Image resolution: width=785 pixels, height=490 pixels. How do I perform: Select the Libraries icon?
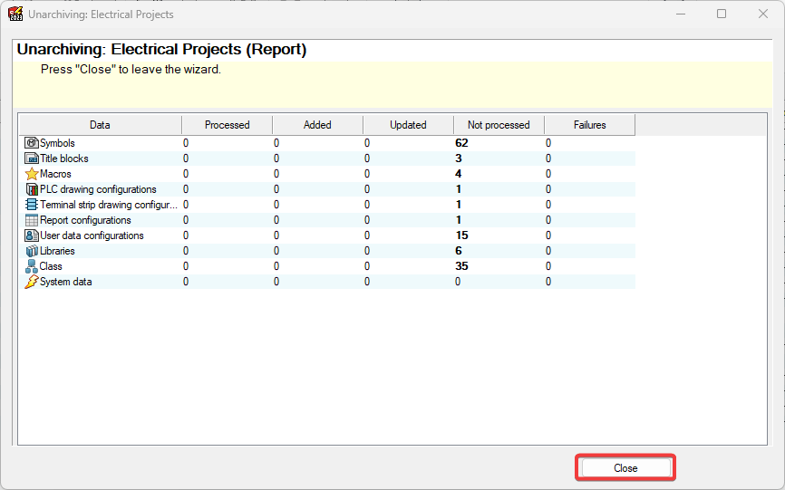(x=32, y=251)
